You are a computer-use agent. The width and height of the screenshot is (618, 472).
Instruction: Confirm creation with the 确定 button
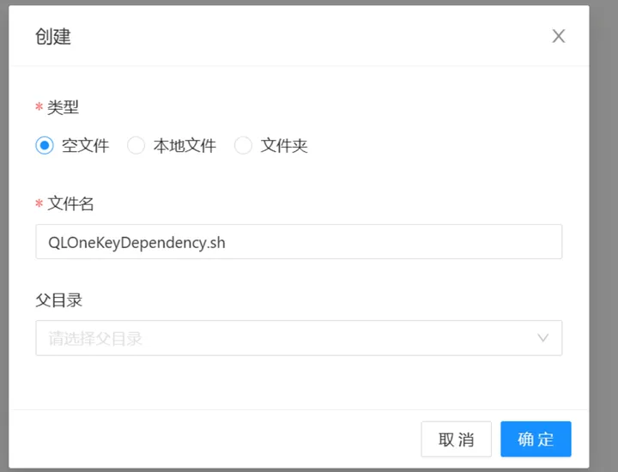point(536,439)
